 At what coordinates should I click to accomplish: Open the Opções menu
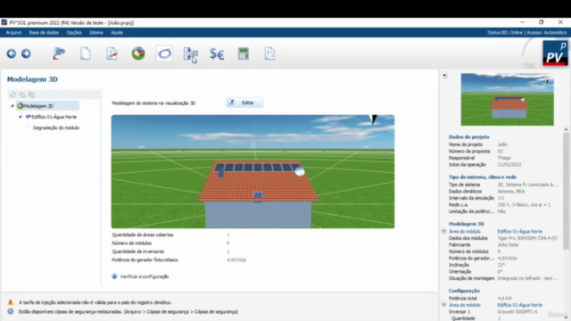click(x=74, y=32)
